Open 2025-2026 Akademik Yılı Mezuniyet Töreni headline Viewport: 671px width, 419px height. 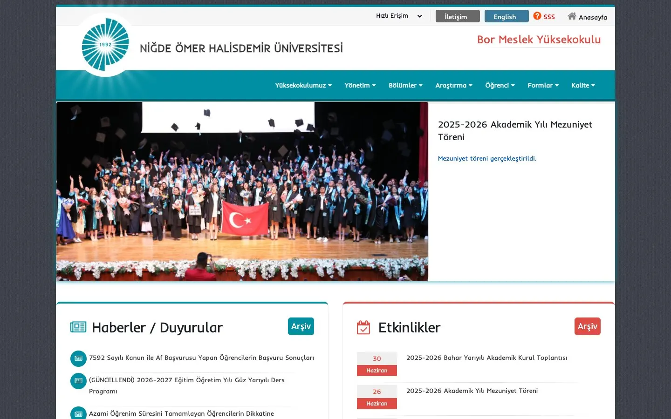point(515,131)
